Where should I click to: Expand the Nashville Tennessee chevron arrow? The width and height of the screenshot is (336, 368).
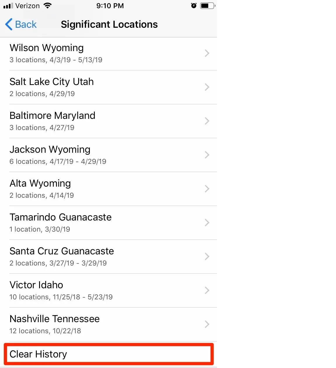tap(207, 324)
